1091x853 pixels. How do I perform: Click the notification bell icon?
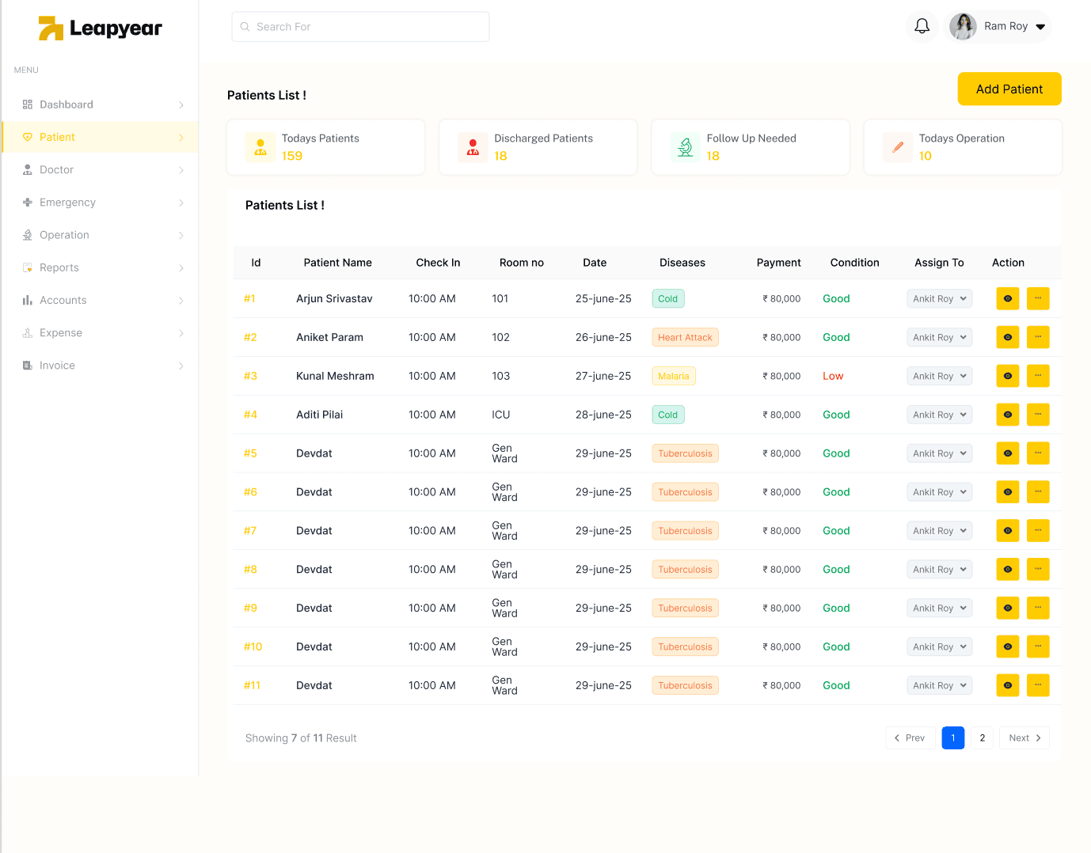(x=922, y=26)
